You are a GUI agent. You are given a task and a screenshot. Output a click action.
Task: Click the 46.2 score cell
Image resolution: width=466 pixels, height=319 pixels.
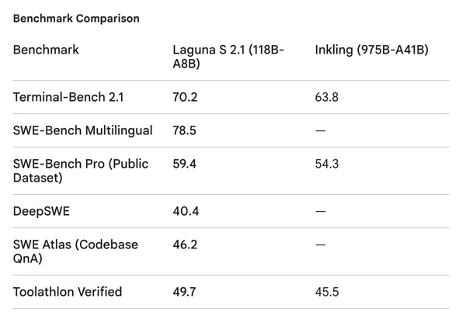pos(185,244)
